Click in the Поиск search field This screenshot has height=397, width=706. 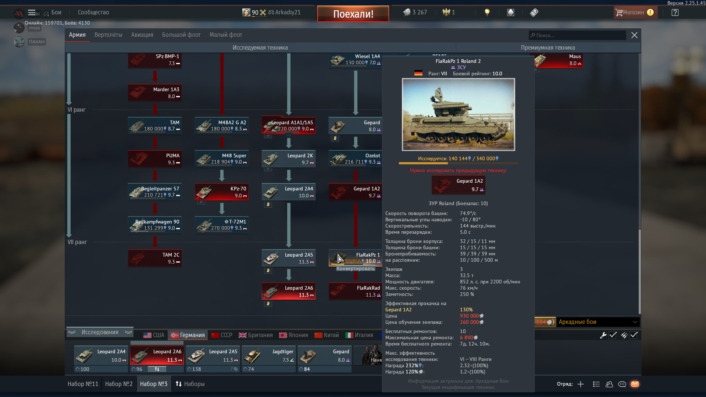[577, 35]
